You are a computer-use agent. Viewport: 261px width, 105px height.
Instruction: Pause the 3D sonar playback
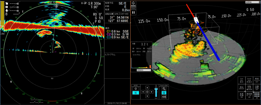click(133, 12)
